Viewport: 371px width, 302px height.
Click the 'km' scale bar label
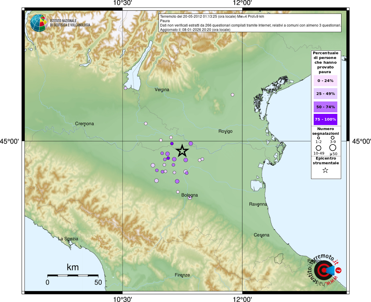click(x=73, y=267)
